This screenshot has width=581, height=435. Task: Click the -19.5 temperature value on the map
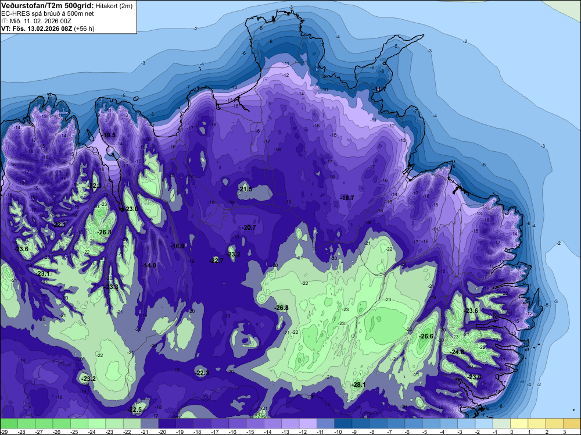(x=109, y=135)
